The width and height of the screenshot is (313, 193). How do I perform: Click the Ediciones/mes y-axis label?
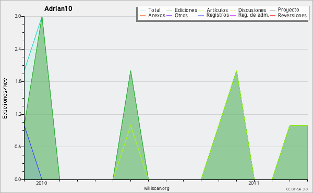coord(5,99)
